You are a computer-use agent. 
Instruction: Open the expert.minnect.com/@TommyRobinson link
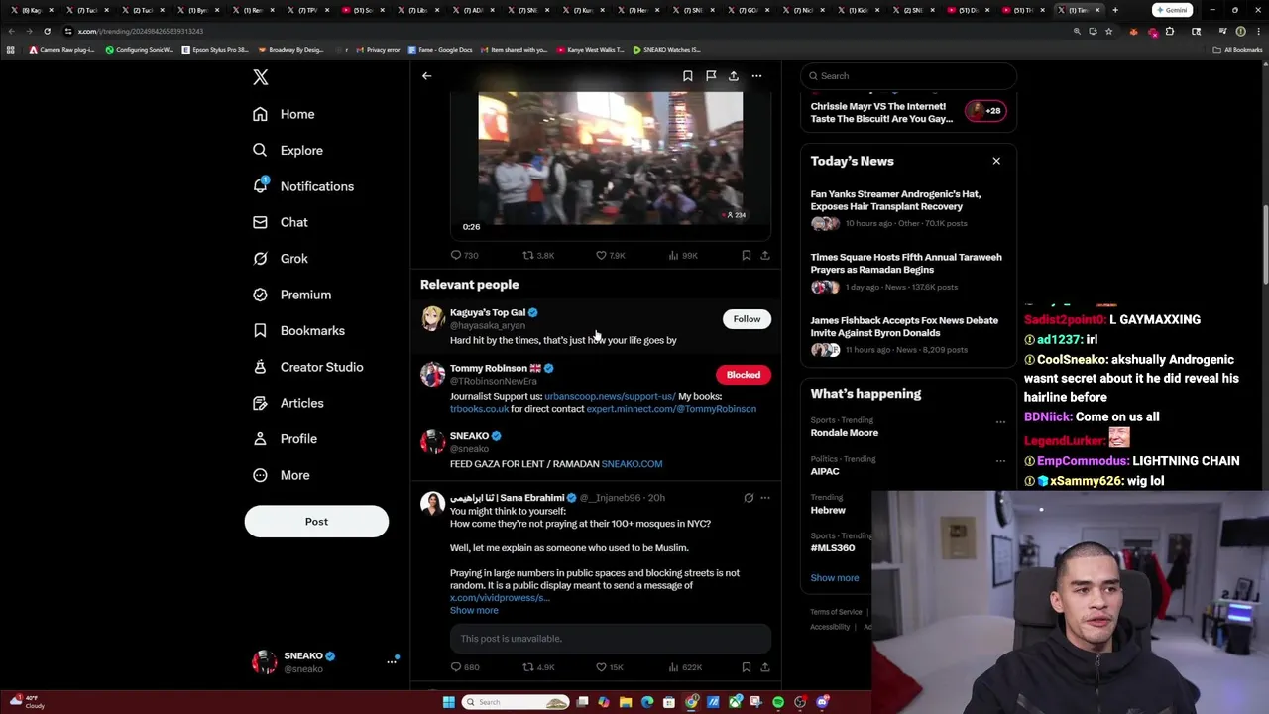pyautogui.click(x=671, y=409)
